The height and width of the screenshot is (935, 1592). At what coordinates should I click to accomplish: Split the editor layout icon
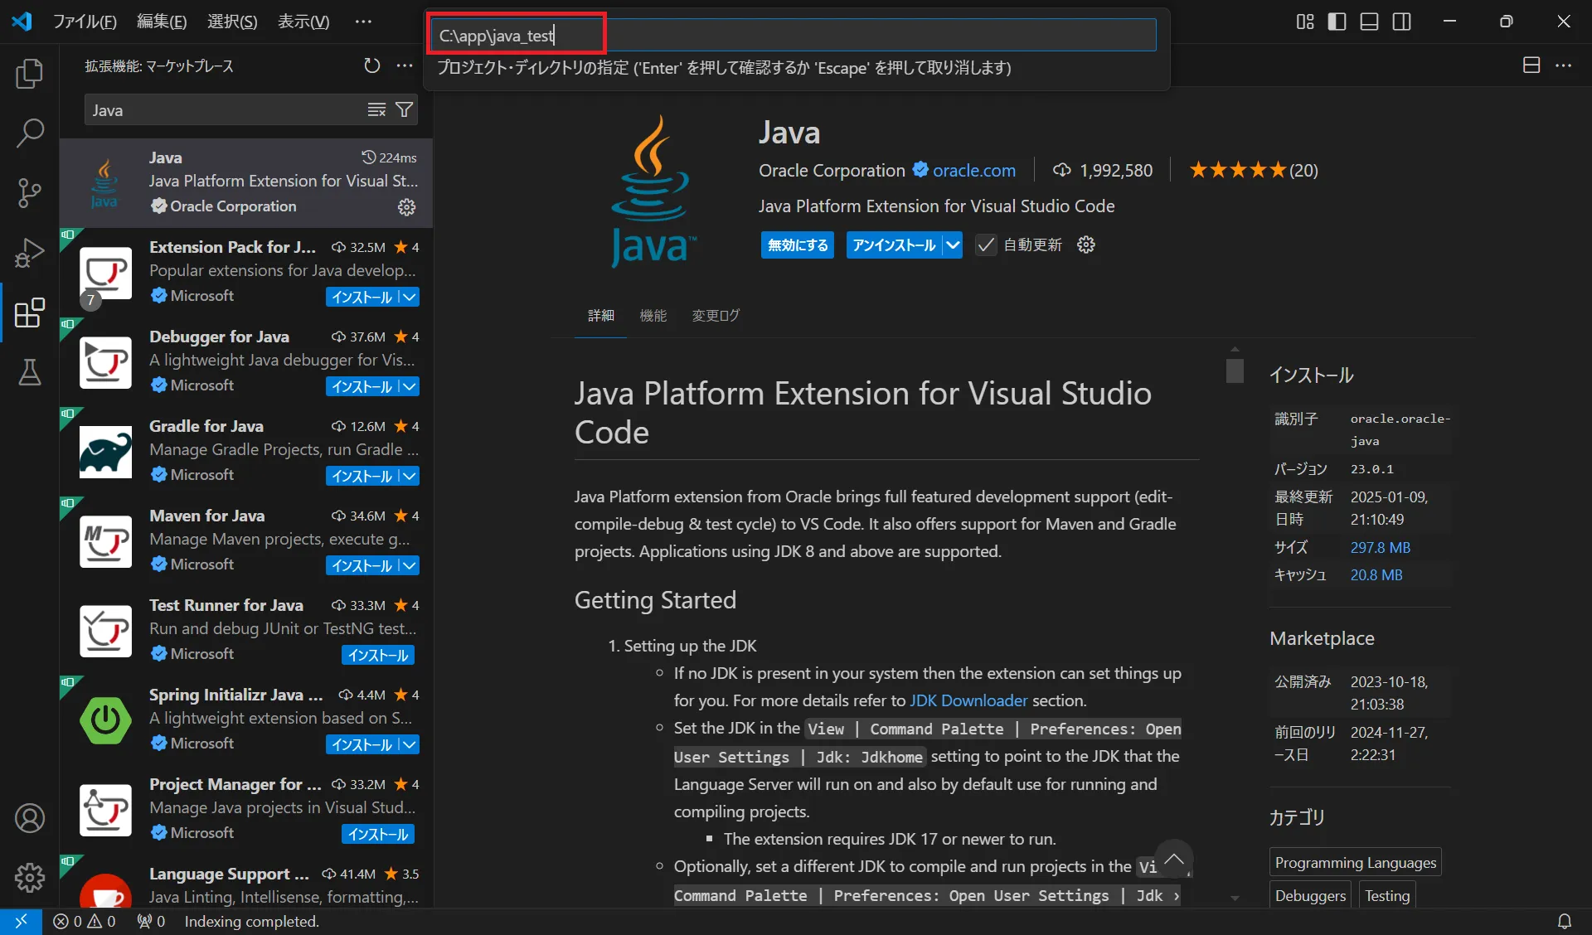click(1531, 65)
